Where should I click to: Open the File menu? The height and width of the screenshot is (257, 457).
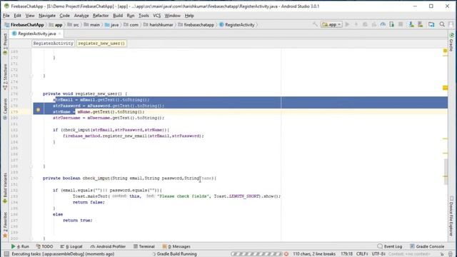click(6, 16)
